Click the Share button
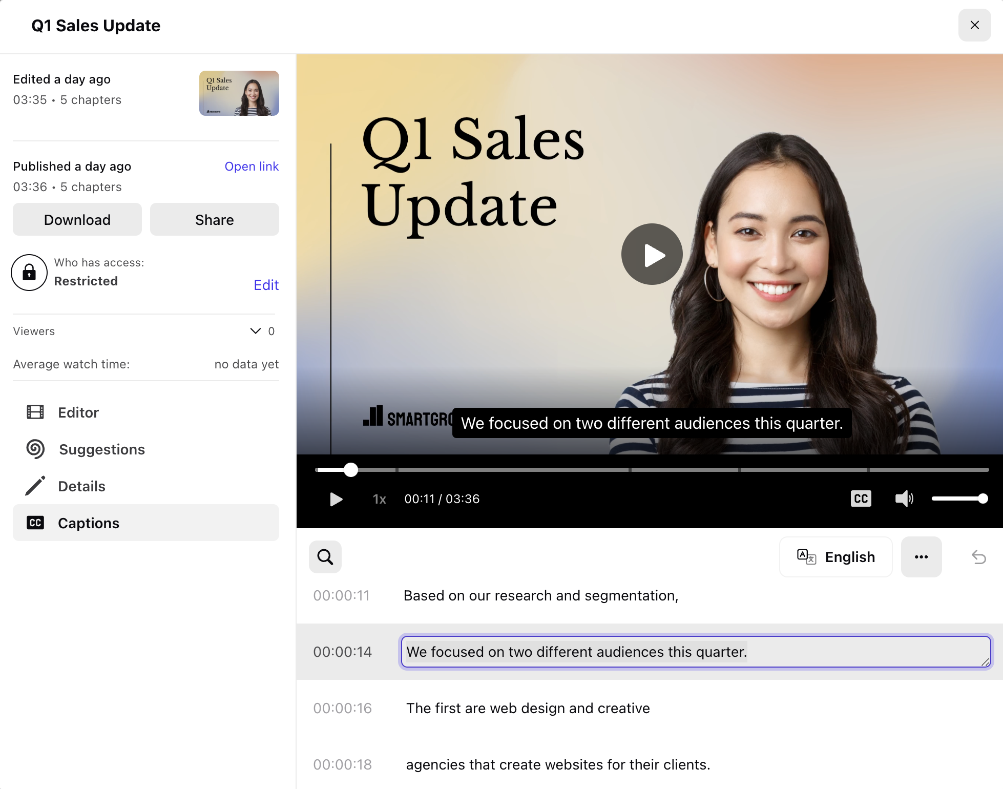 click(214, 220)
